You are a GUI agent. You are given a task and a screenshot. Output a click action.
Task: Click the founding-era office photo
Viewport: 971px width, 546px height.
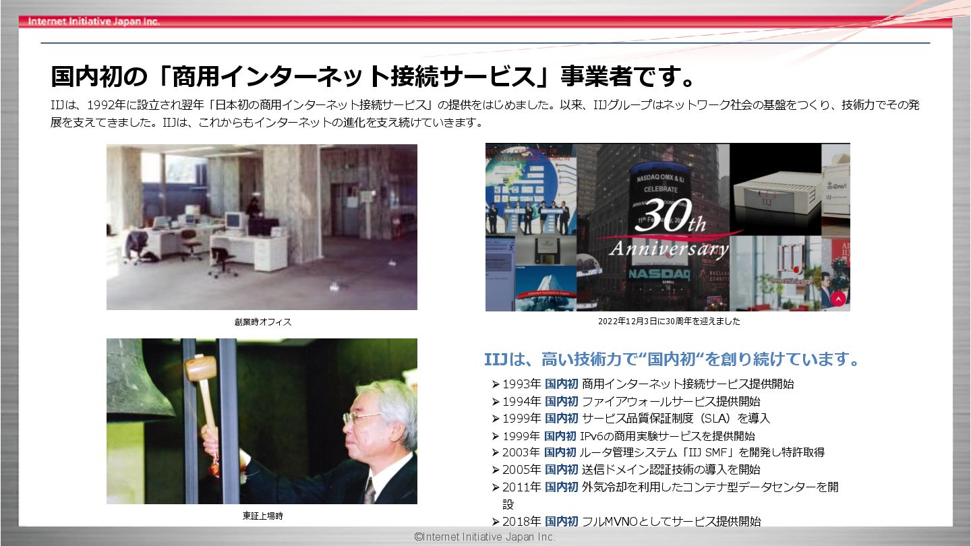[x=262, y=227]
